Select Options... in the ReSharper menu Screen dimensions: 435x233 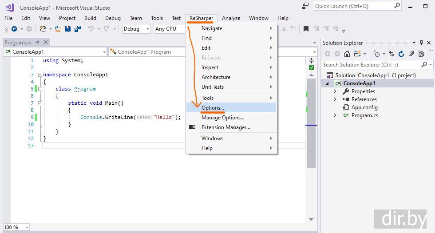[213, 108]
